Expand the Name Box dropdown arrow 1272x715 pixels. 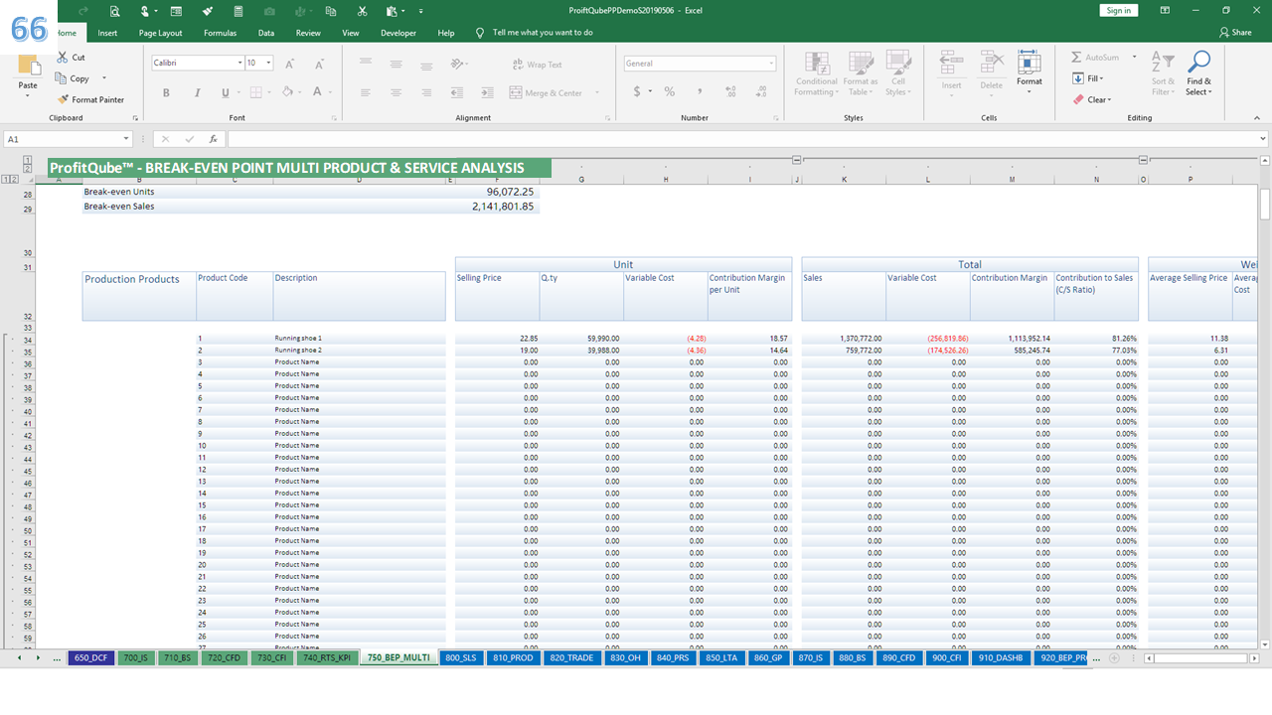pyautogui.click(x=126, y=139)
